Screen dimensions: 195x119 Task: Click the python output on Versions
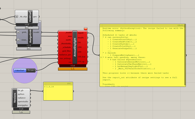coord(21,94)
